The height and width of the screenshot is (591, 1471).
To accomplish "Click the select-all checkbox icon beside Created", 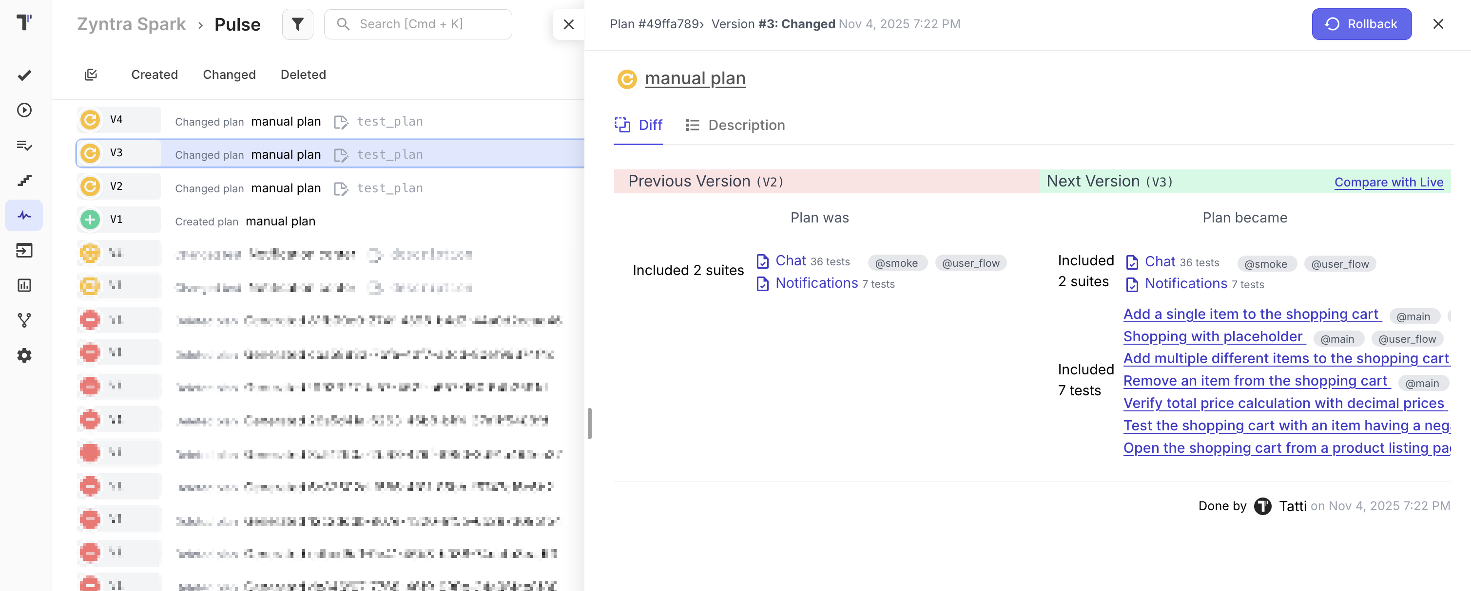I will [x=91, y=75].
